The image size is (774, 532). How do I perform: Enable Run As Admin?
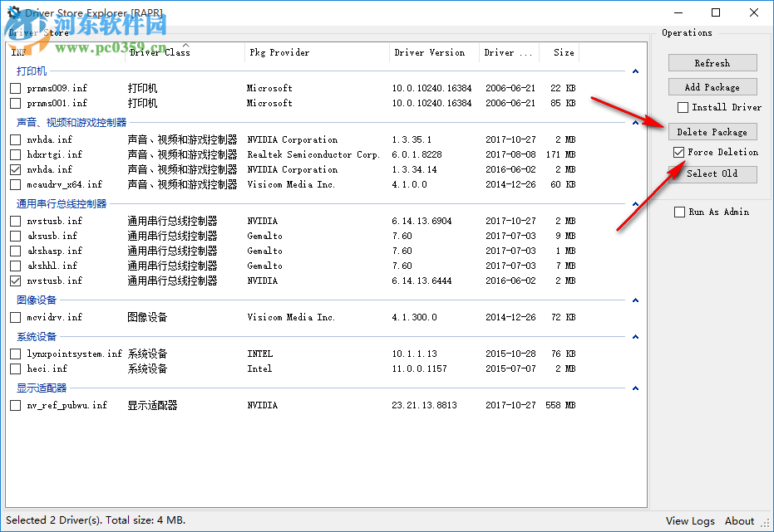[679, 212]
